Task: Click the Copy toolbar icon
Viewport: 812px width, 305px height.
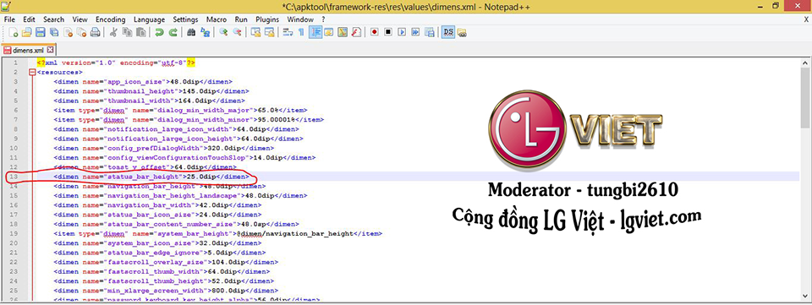Action: 127,32
